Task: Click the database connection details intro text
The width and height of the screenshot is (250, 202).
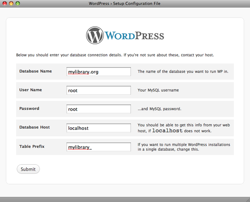Action: [x=115, y=55]
